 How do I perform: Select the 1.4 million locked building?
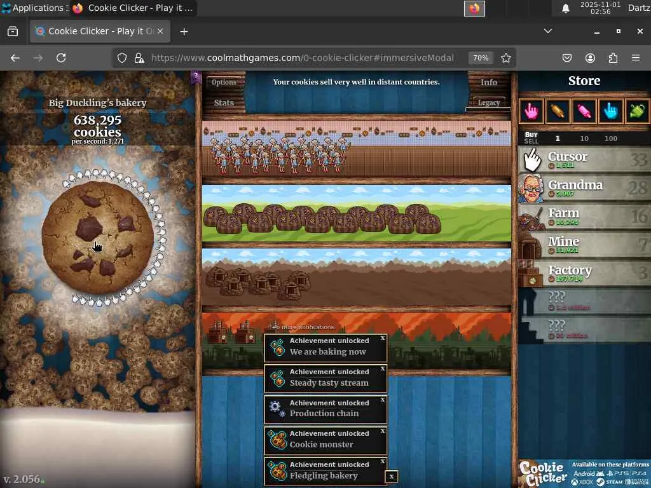coord(584,301)
